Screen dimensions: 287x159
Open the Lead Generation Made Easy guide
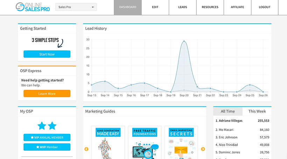tap(108, 142)
